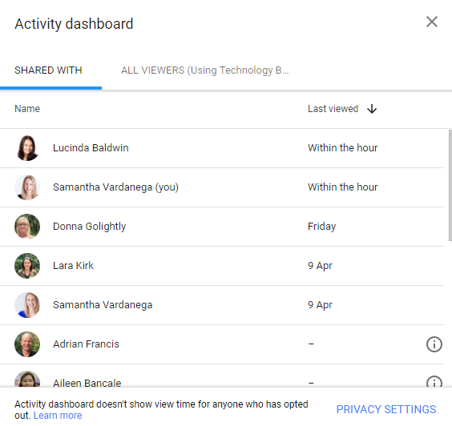
Task: Toggle the Last viewed sort arrow
Action: pyautogui.click(x=372, y=109)
